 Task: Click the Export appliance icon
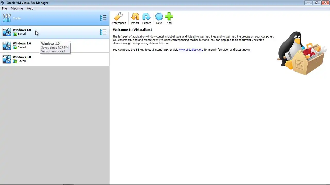(146, 17)
